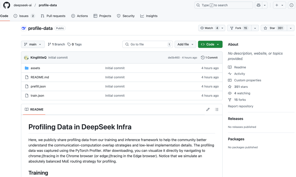This screenshot has width=296, height=177.
Task: Open the Add file dropdown
Action: (185, 44)
